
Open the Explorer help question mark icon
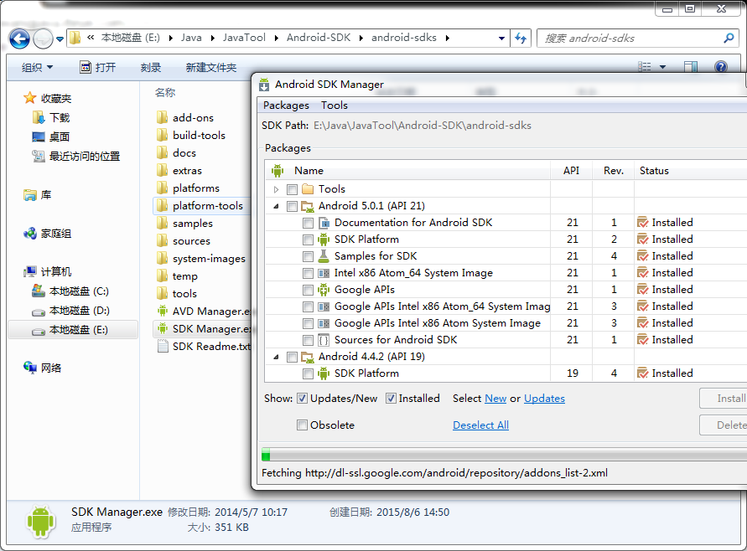[721, 67]
